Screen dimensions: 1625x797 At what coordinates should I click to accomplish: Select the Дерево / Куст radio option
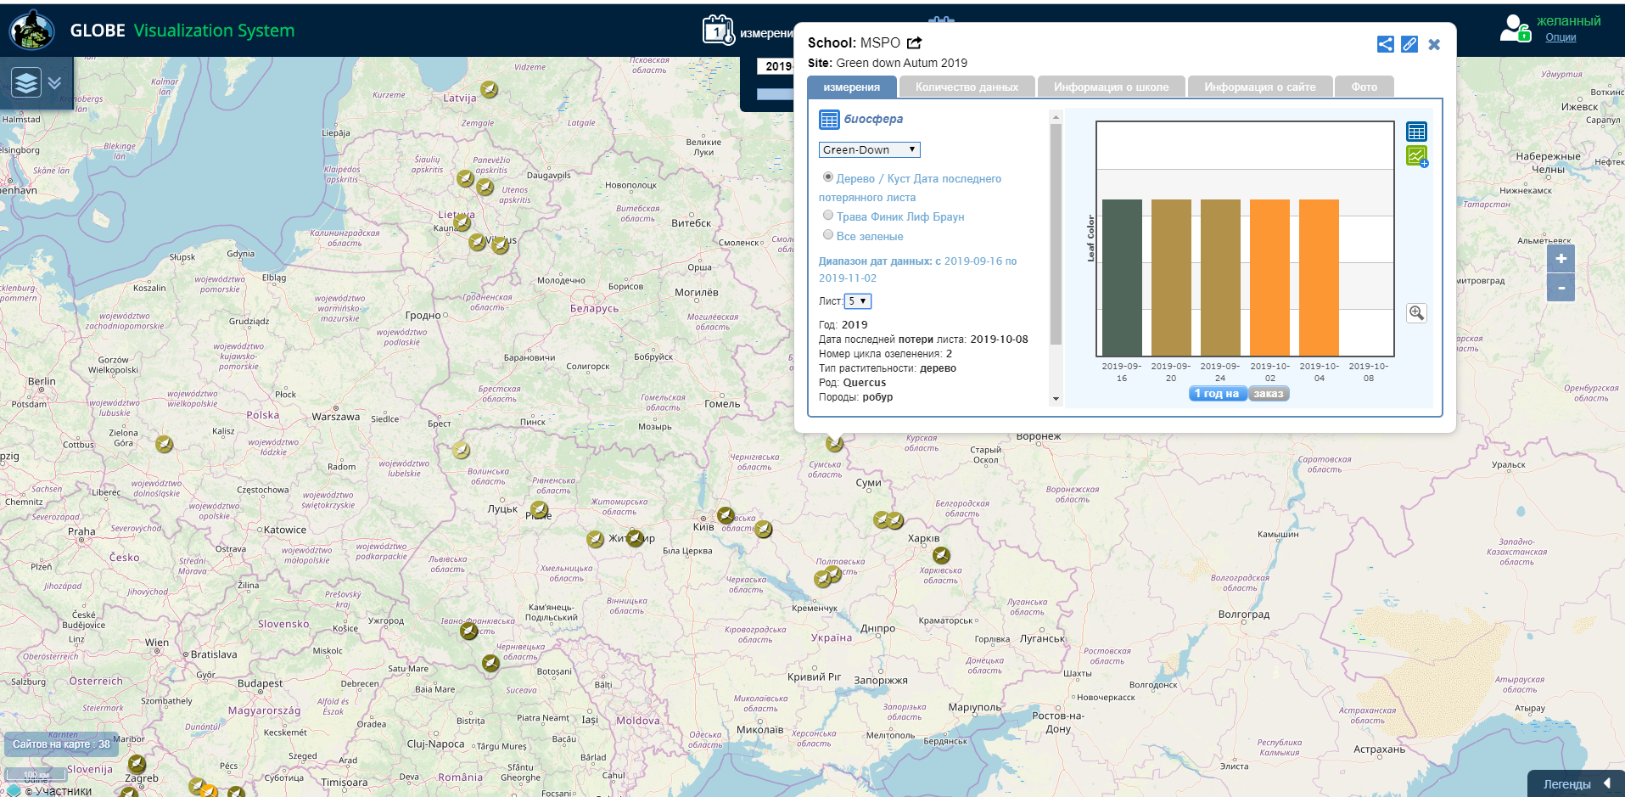pos(828,177)
